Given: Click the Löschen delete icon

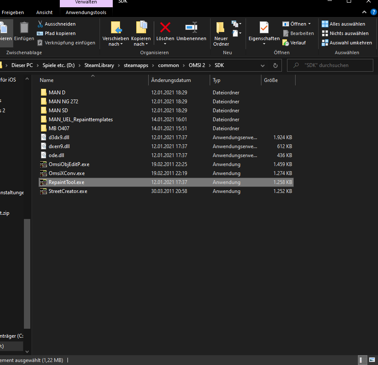Looking at the screenshot, I should point(165,28).
